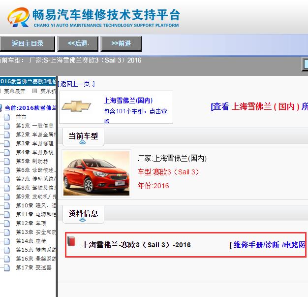Click the page icon for 第13章 安全和防护
The image size is (308, 297).
(7, 232)
